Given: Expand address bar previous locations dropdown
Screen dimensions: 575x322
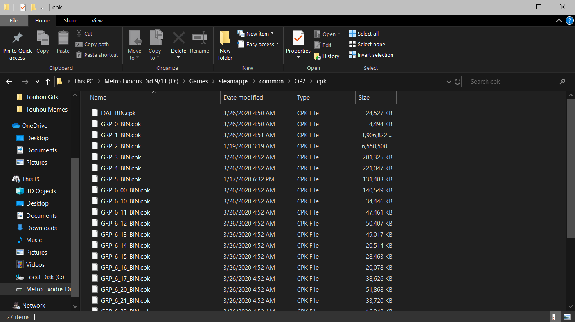Looking at the screenshot, I should pos(449,82).
